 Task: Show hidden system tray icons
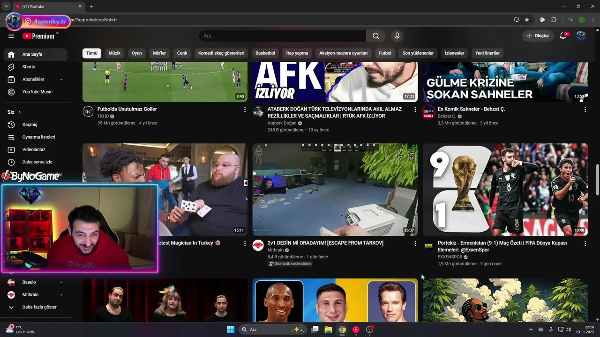531,330
